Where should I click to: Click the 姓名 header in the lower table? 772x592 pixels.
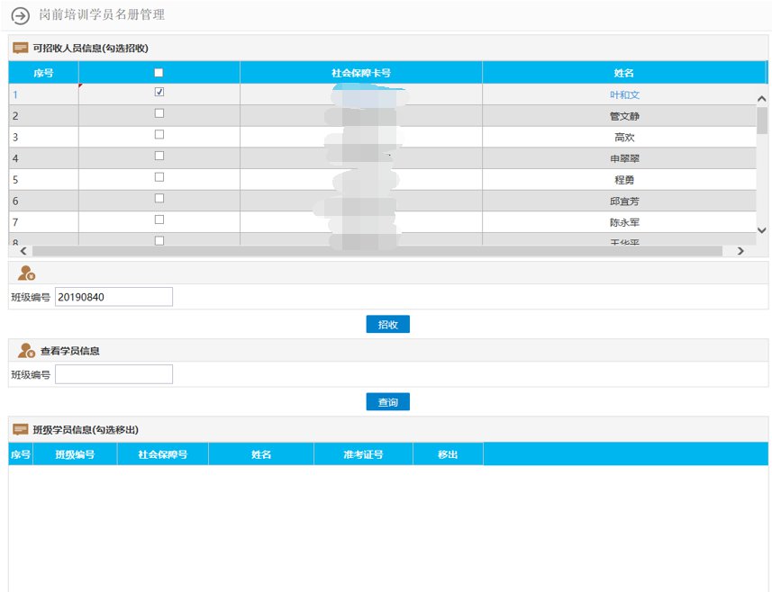[x=261, y=454]
